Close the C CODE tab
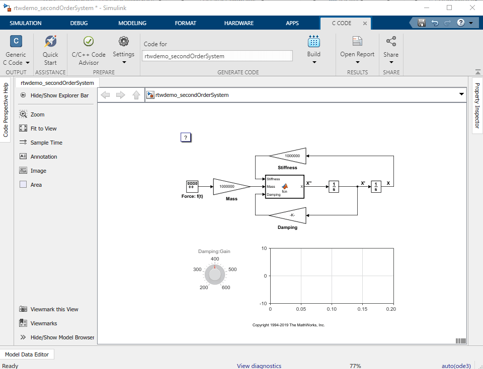 (x=365, y=24)
